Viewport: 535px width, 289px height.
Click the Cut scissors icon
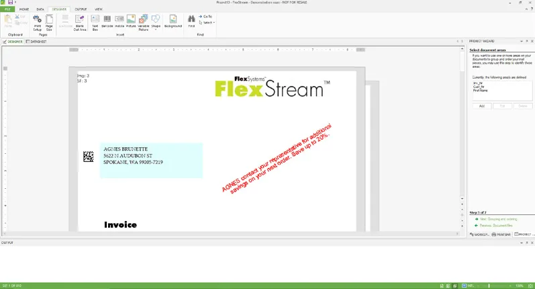tap(17, 16)
